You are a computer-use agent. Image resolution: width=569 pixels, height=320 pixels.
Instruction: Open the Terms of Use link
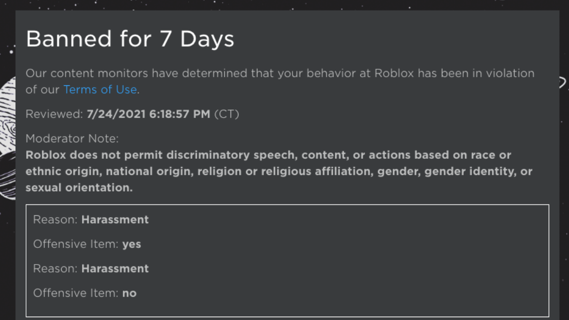click(x=100, y=90)
